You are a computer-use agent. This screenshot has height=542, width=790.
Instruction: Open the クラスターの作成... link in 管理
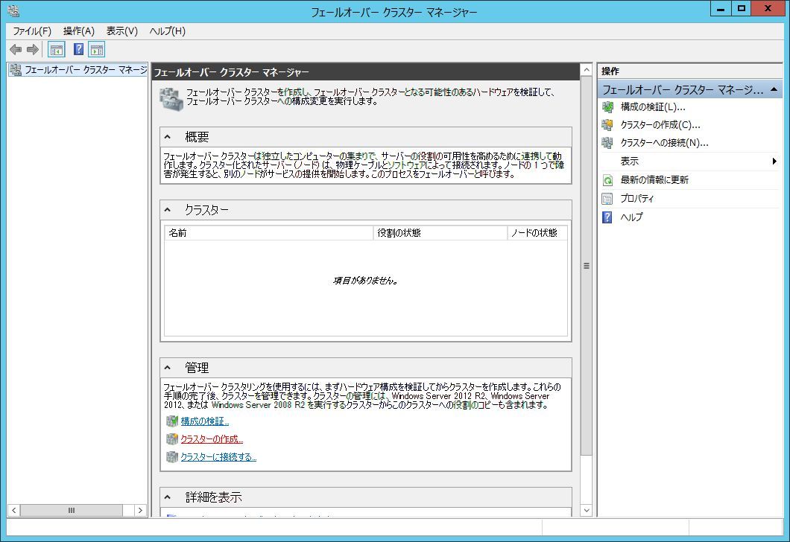[x=212, y=439]
